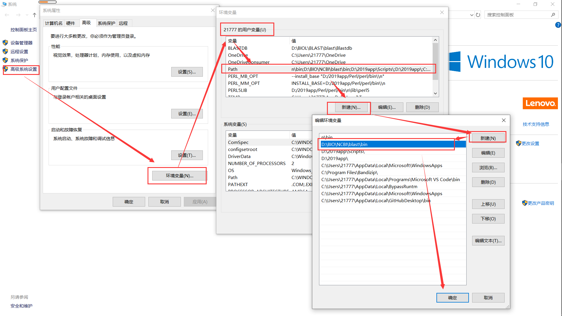562x316 pixels.
Task: Expand the recent locations chevron
Action: click(x=27, y=15)
